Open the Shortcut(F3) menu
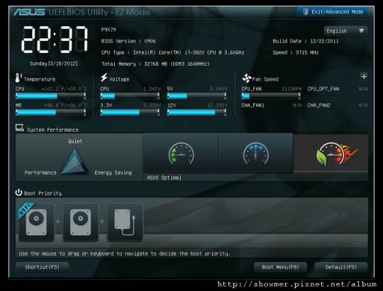The image size is (383, 291). (42, 267)
